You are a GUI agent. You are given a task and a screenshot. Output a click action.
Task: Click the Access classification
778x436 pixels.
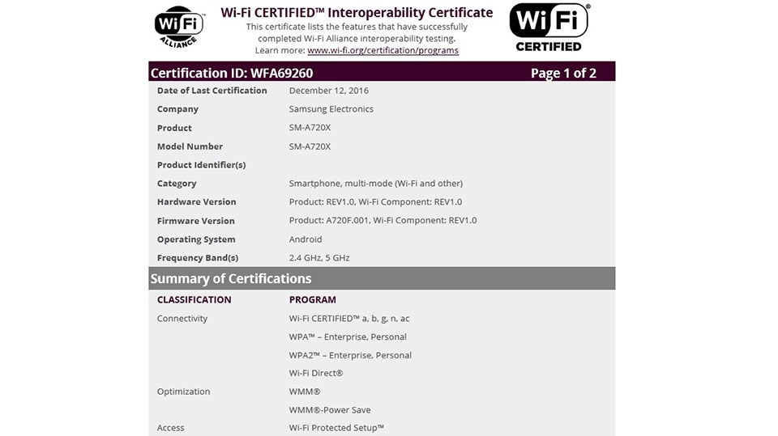(x=170, y=428)
